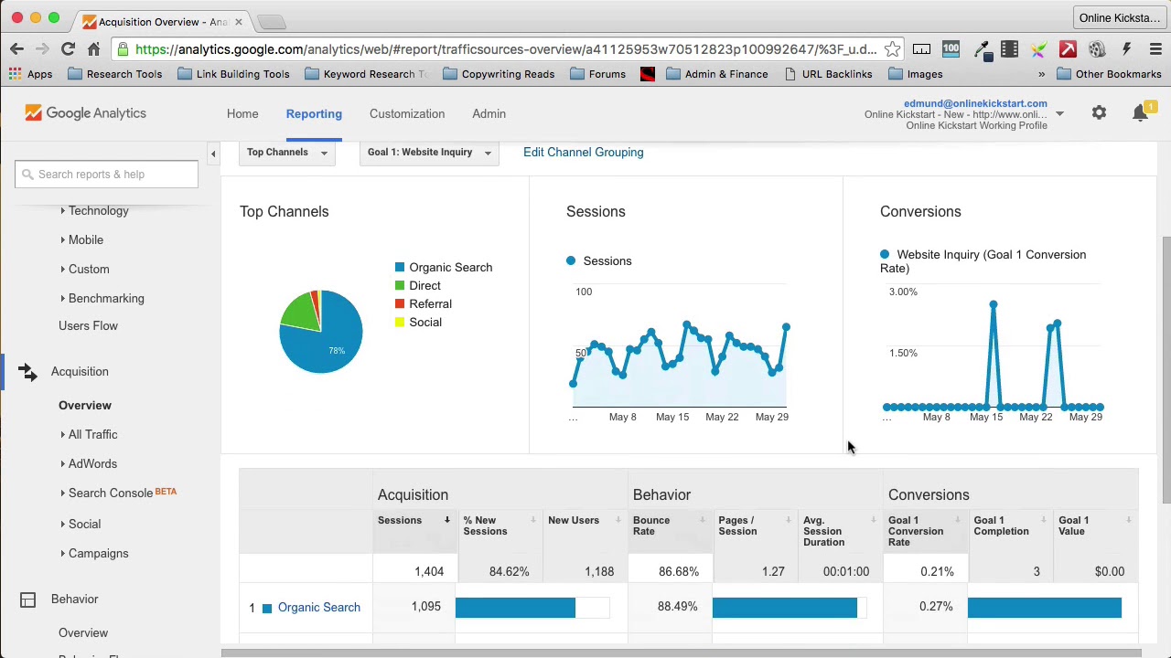Click the browser address bar
The image size is (1171, 658).
[x=508, y=49]
